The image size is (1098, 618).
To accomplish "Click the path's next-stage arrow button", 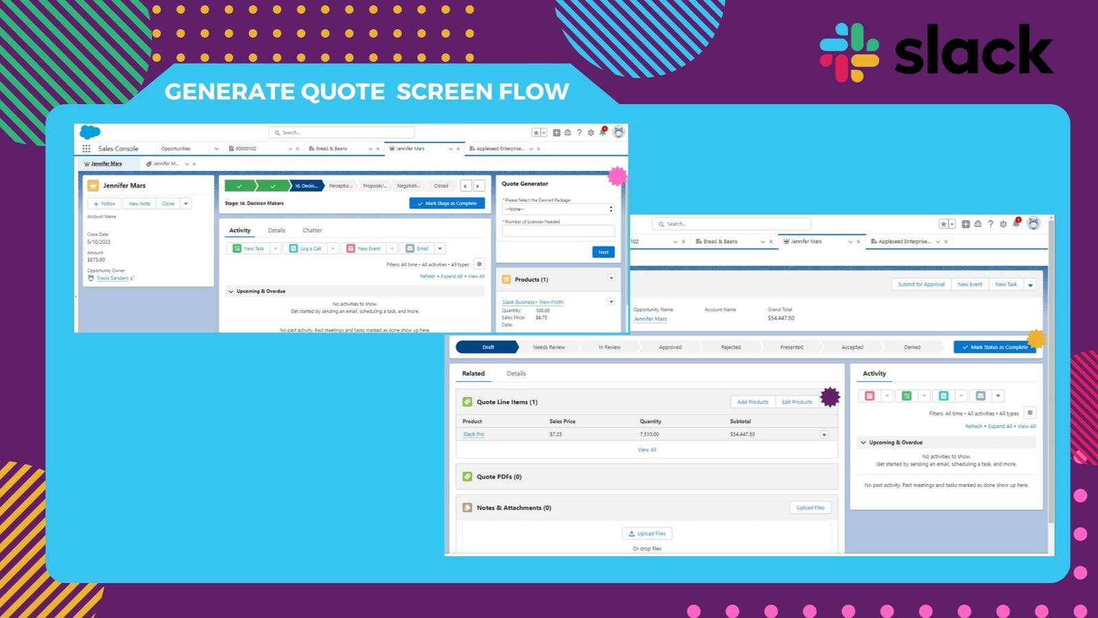I will [x=479, y=185].
